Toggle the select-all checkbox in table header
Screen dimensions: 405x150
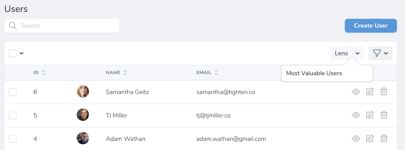tap(13, 53)
